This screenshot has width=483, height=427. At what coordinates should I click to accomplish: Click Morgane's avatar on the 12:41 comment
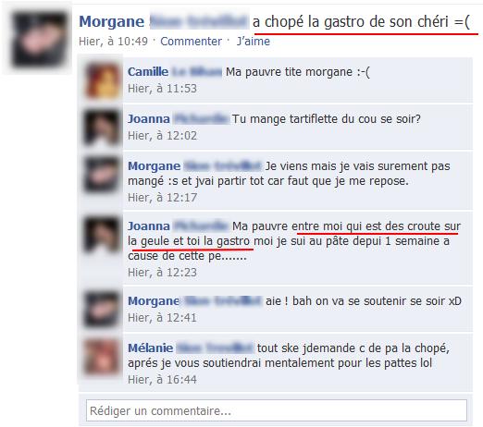(x=103, y=310)
